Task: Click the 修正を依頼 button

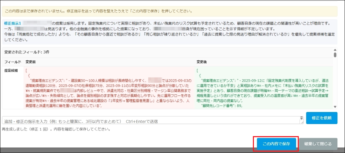Action: pos(322,118)
